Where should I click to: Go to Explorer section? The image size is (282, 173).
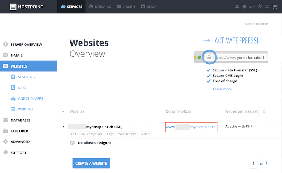pos(19,131)
